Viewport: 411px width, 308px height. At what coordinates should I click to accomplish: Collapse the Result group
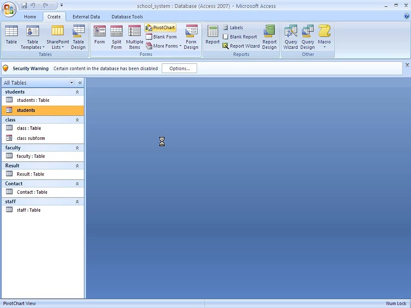pos(77,166)
